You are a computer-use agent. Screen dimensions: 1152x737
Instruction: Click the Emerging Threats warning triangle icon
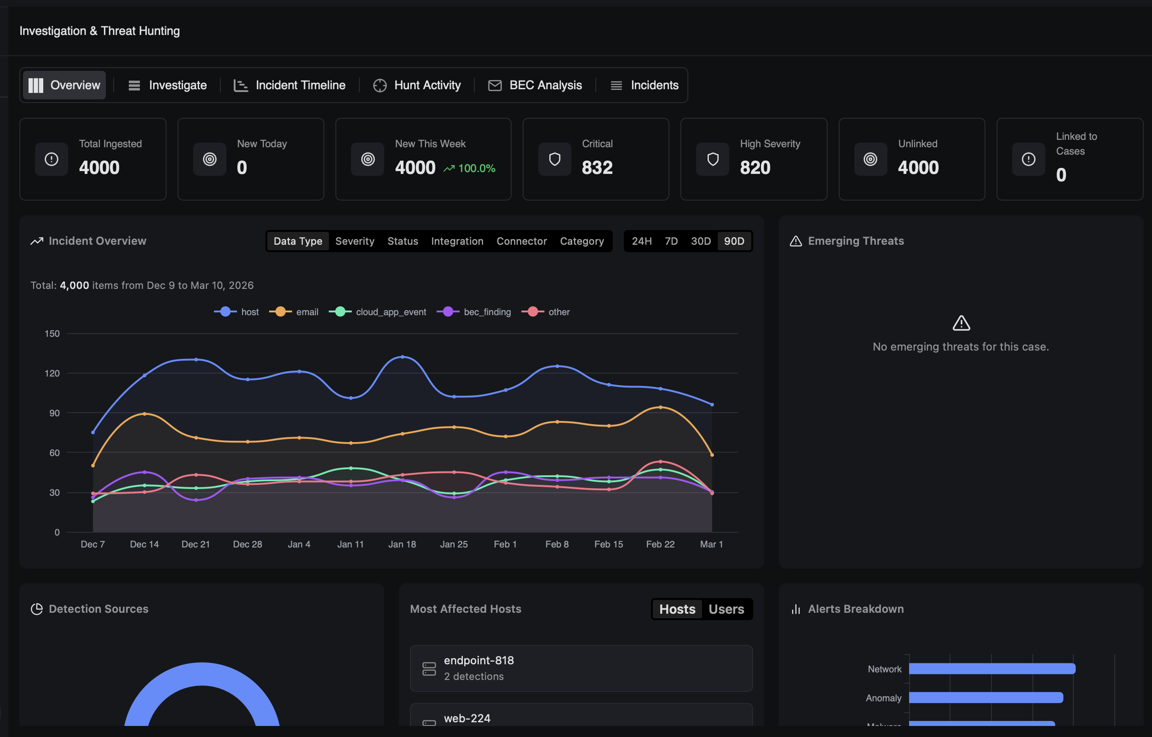(795, 241)
